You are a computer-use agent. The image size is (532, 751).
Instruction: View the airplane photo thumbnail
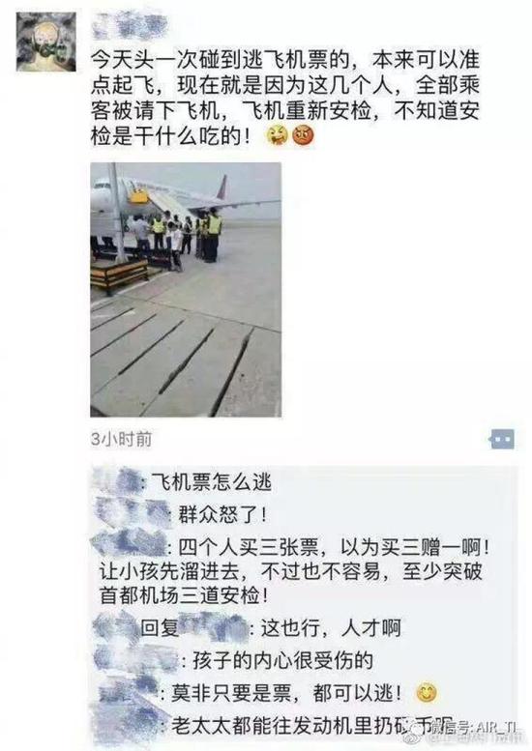pos(186,289)
